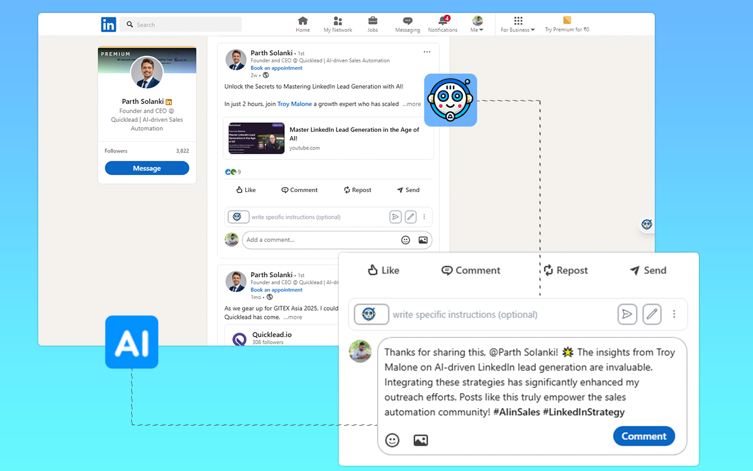Click the first post's Parth Solanki author name
This screenshot has width=753, height=471.
pyautogui.click(x=272, y=53)
